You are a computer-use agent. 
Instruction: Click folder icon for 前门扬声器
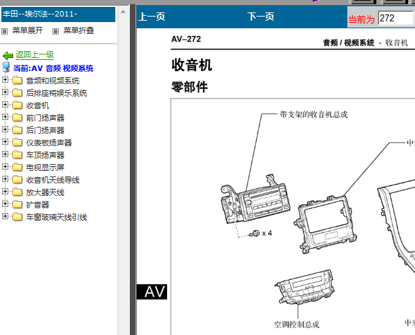pos(17,118)
